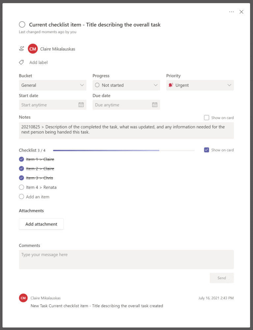Screen dimensions: 253x330
Task: Open the task options ellipsis menu
Action: [232, 12]
